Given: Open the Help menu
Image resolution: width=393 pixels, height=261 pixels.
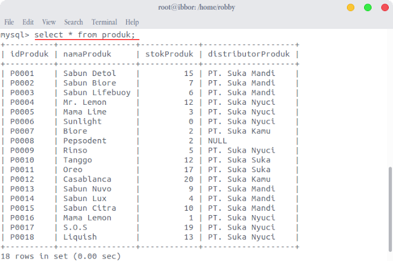Looking at the screenshot, I should point(132,22).
